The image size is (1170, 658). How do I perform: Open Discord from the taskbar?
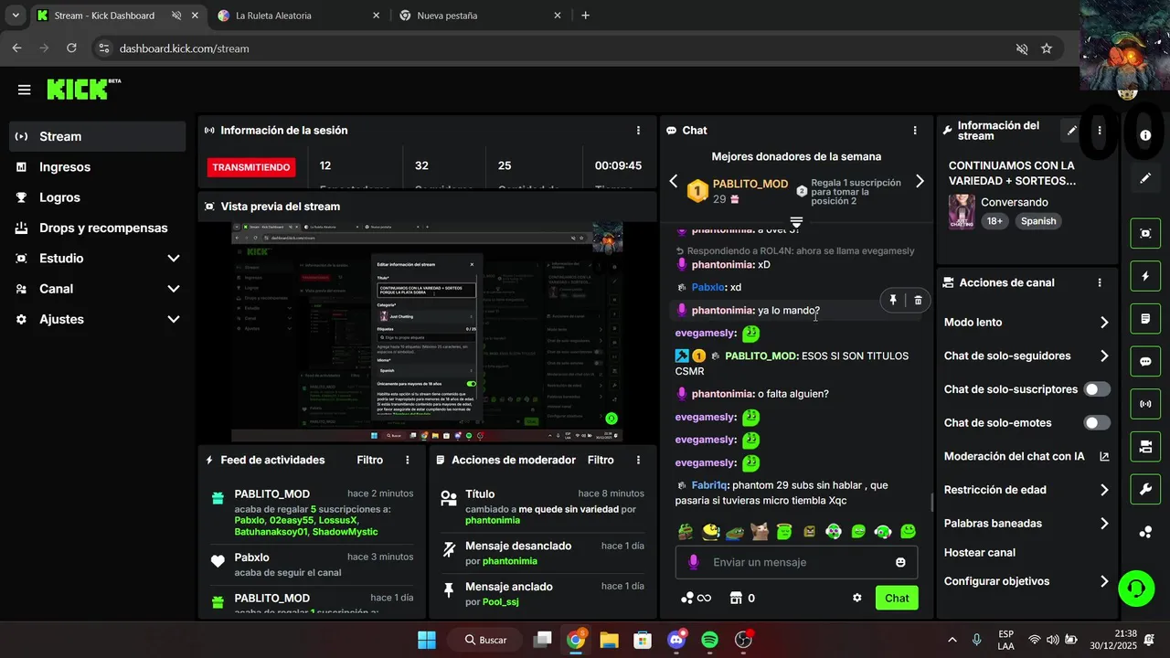tap(677, 640)
